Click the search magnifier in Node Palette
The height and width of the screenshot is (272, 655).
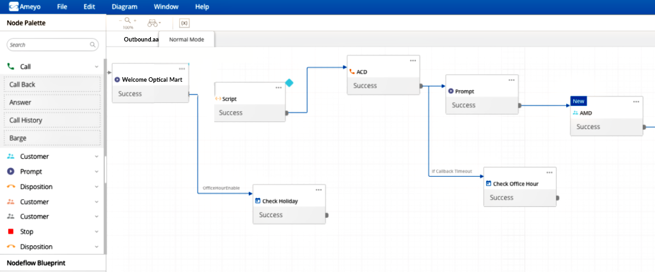pyautogui.click(x=93, y=45)
